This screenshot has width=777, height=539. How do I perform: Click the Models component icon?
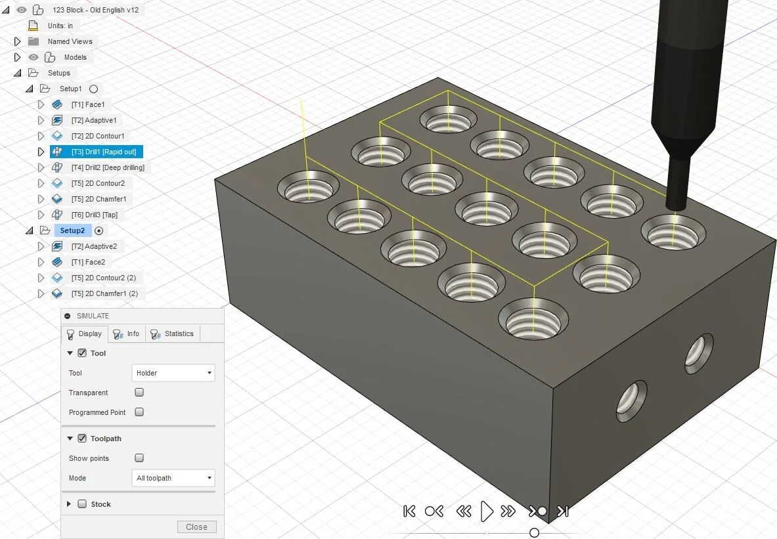[50, 57]
